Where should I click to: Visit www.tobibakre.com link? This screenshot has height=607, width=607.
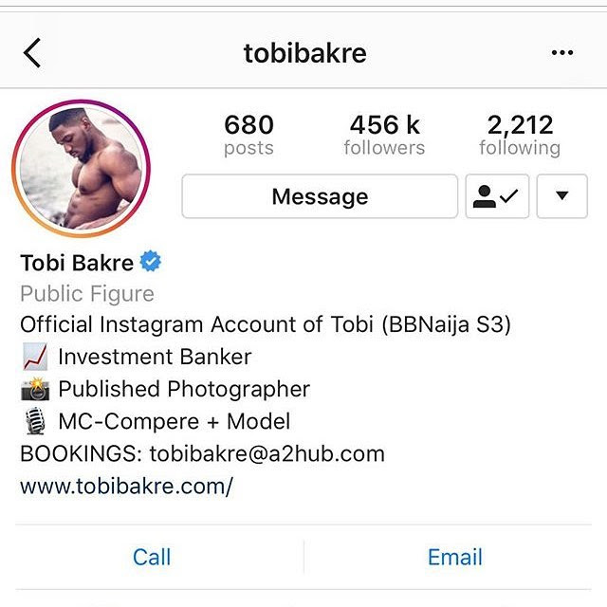tap(126, 486)
